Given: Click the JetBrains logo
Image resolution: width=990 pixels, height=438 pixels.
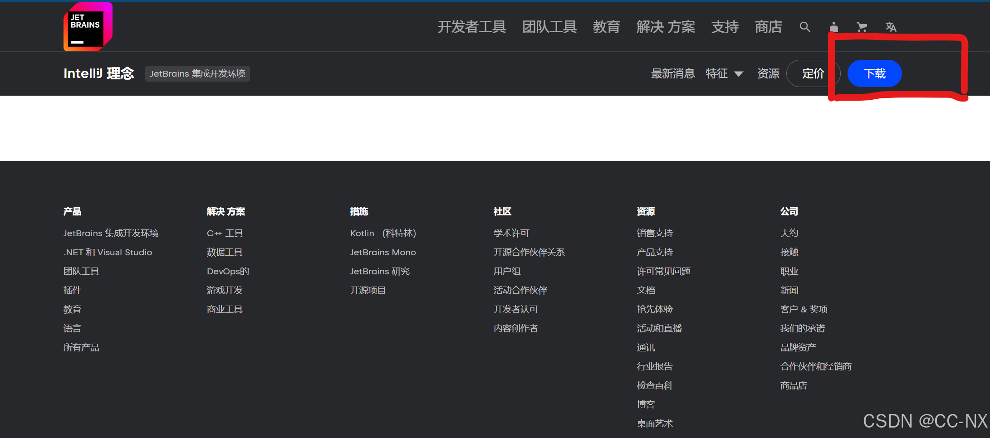Looking at the screenshot, I should pyautogui.click(x=88, y=27).
